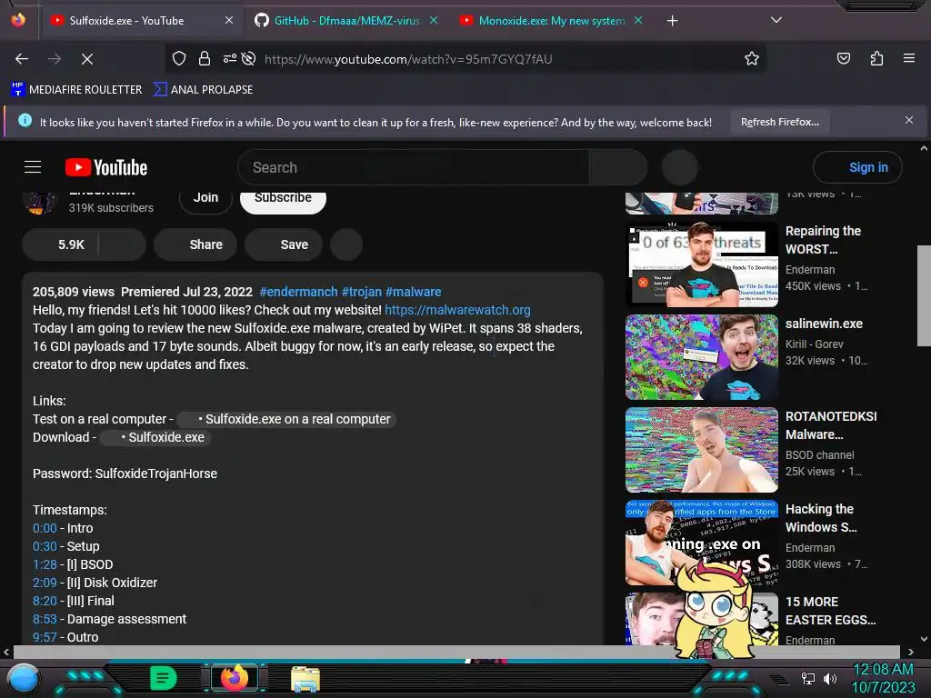931x698 pixels.
Task: Save the video to a playlist
Action: (x=284, y=244)
